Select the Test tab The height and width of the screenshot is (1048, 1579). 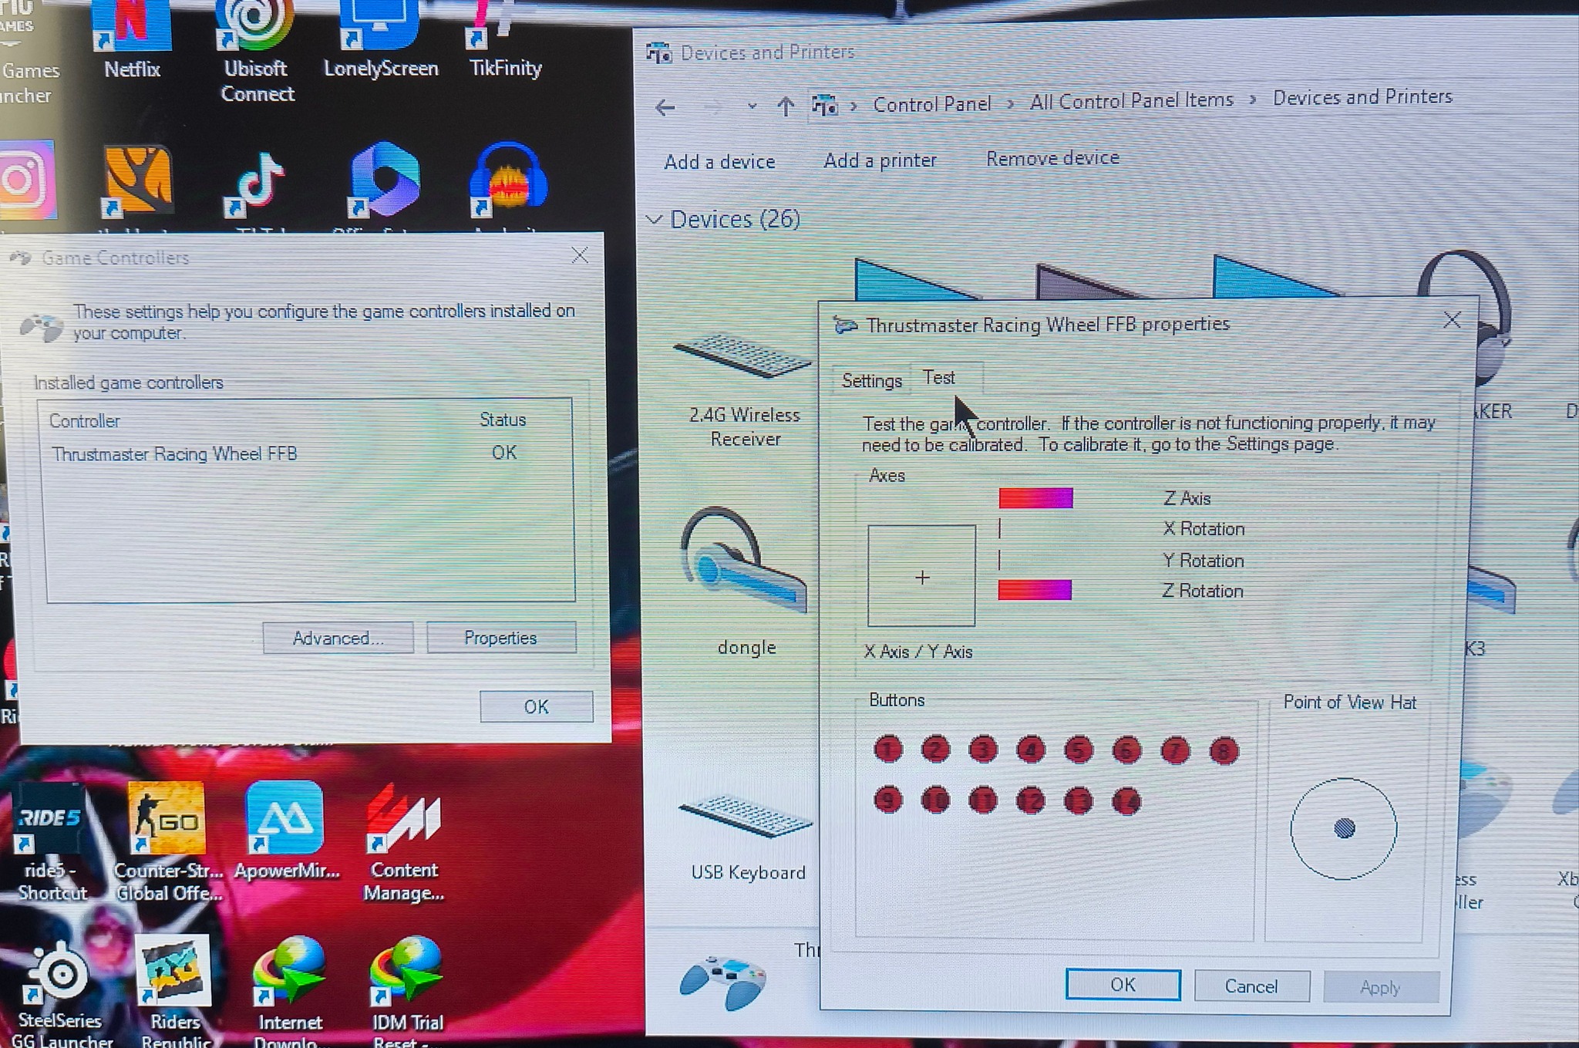tap(939, 377)
